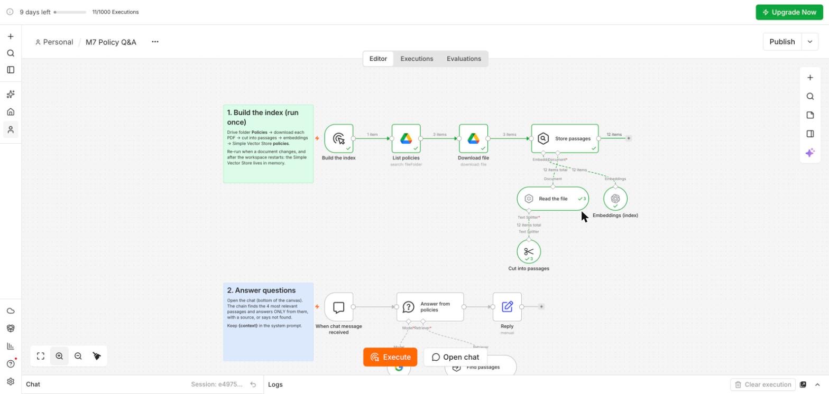Viewport: 829px width, 394px height.
Task: Add a node with canvas plus button
Action: (x=810, y=78)
